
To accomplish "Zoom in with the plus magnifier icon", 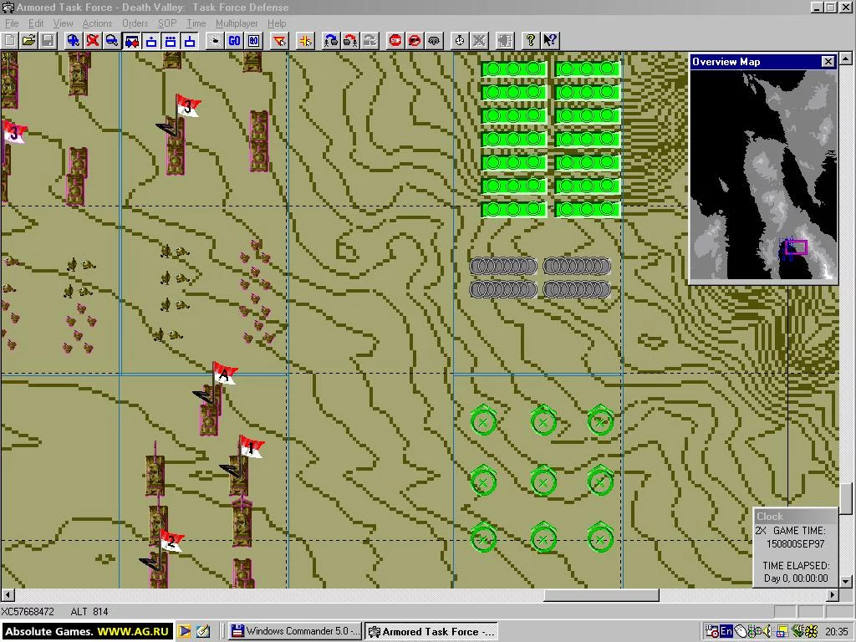I will click(x=73, y=40).
